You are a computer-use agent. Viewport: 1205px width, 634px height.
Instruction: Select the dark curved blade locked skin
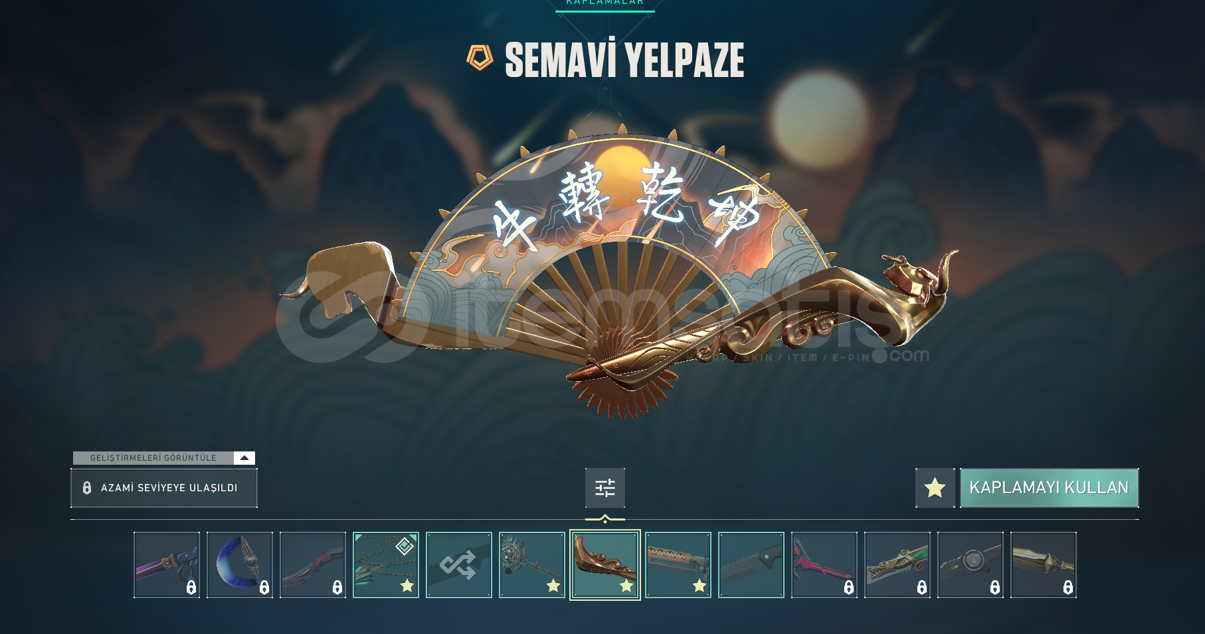313,565
